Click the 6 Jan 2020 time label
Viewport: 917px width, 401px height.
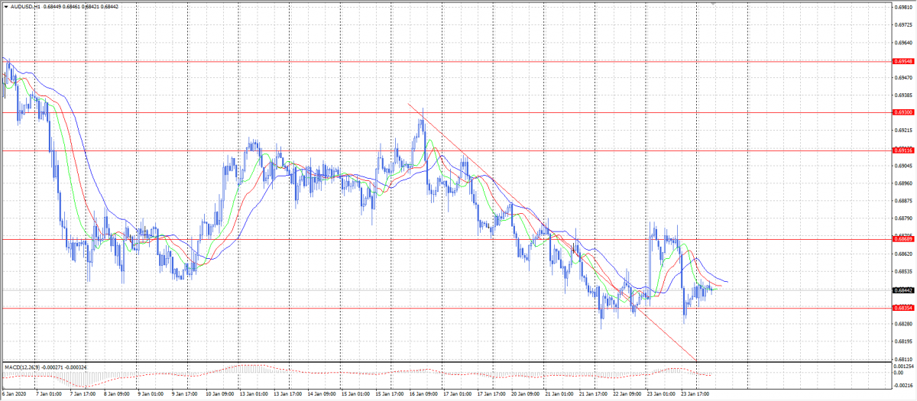(x=15, y=395)
